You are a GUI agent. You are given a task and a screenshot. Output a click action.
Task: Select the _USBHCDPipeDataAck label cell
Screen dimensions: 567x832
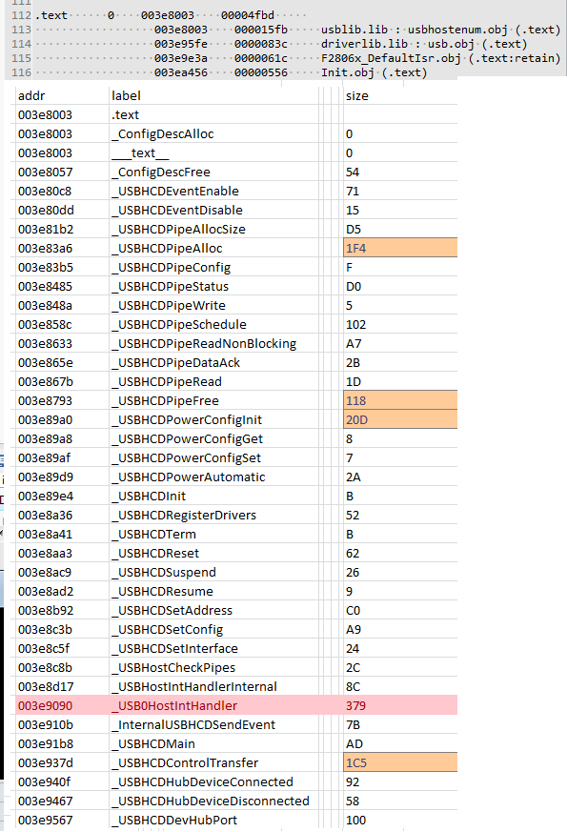pyautogui.click(x=213, y=362)
